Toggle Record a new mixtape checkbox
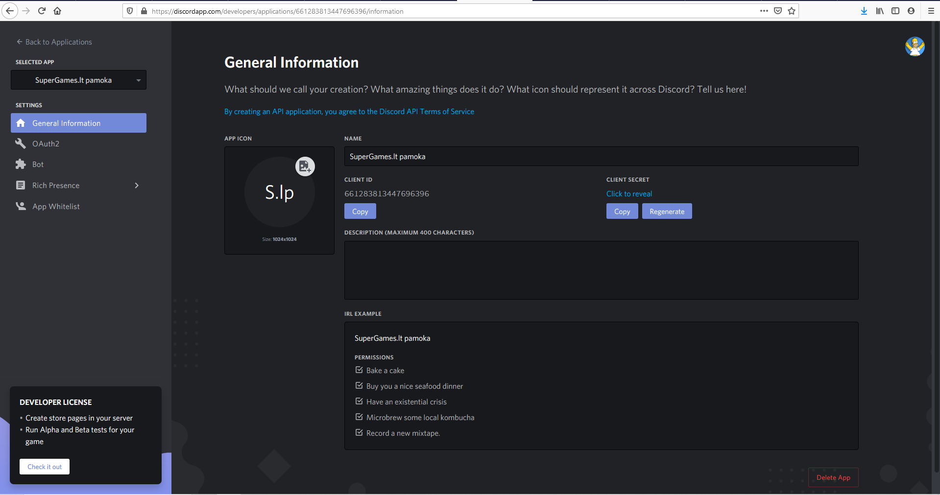Image resolution: width=940 pixels, height=495 pixels. pyautogui.click(x=359, y=433)
